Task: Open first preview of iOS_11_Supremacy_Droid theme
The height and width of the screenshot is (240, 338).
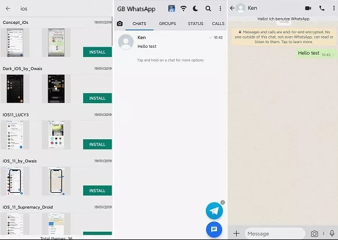Action: point(15,224)
